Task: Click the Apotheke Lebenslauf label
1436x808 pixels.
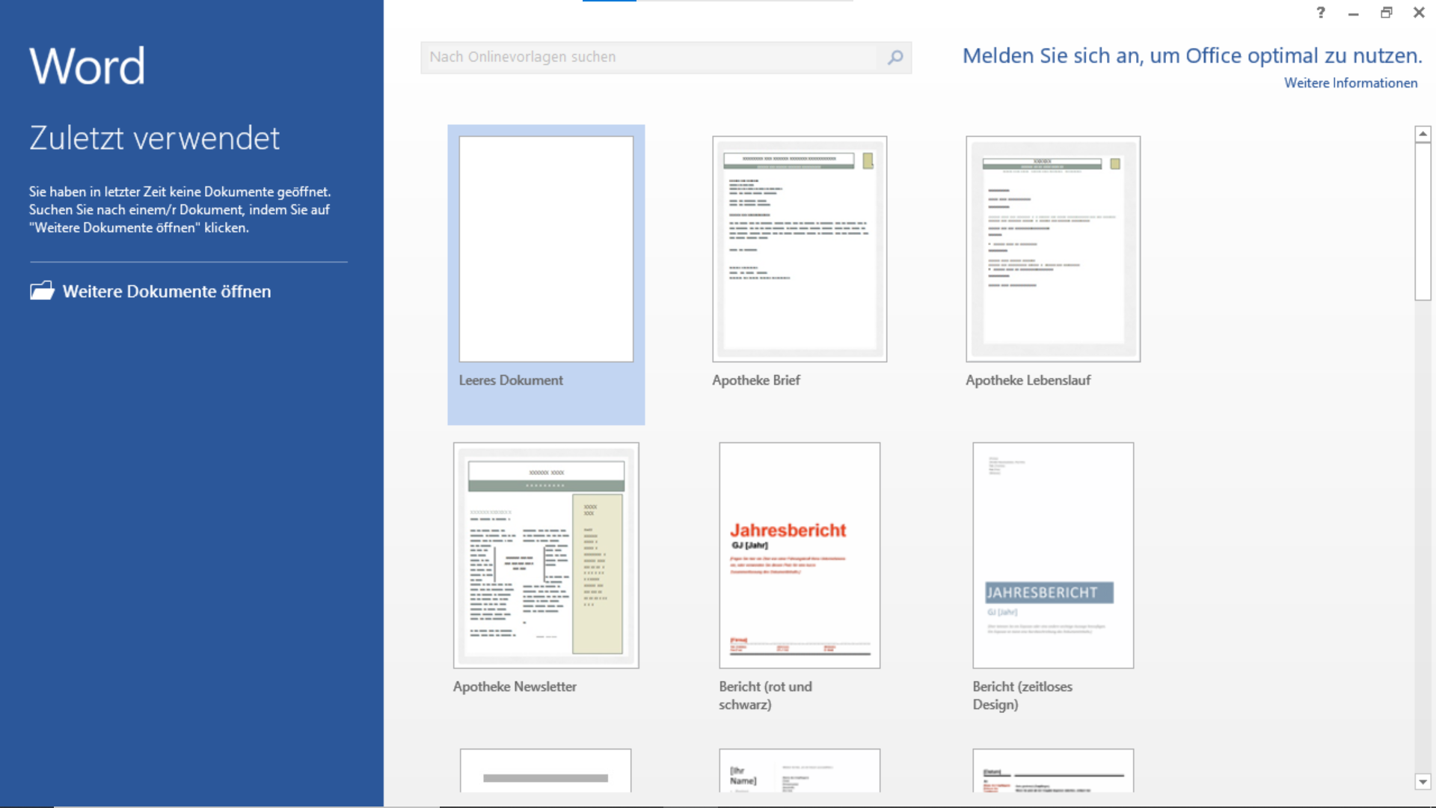Action: (x=1028, y=380)
